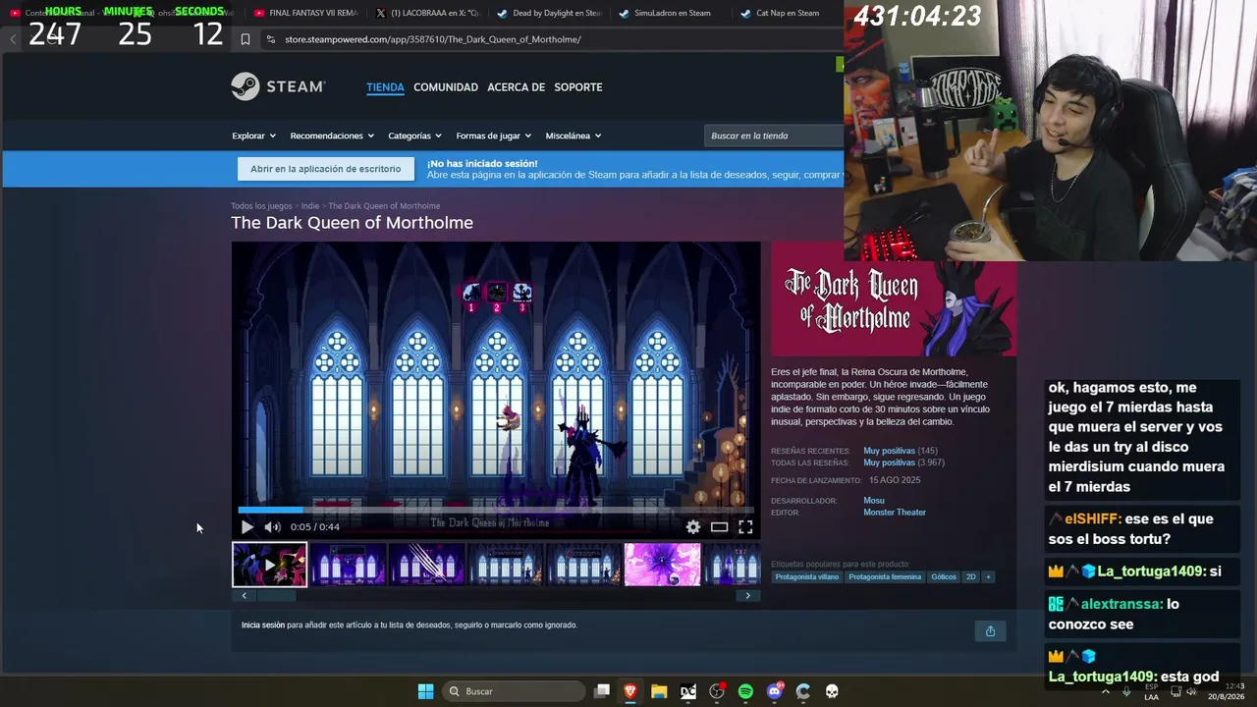This screenshot has height=707, width=1257.
Task: Open trailer video settings gear
Action: tap(693, 527)
